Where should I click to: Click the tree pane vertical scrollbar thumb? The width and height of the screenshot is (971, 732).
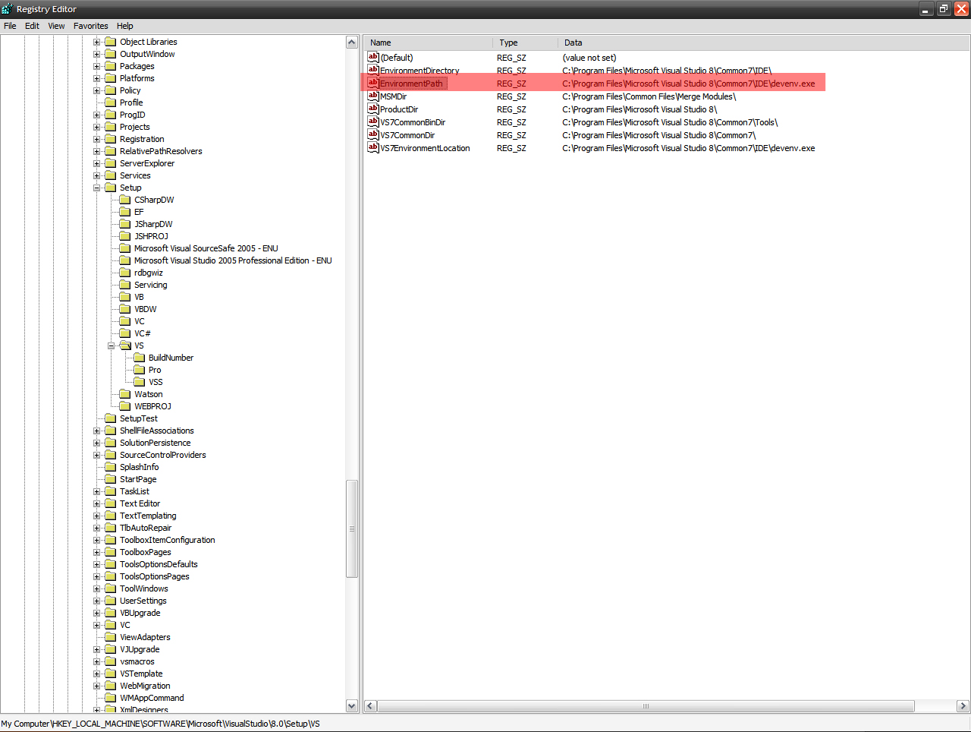click(352, 528)
